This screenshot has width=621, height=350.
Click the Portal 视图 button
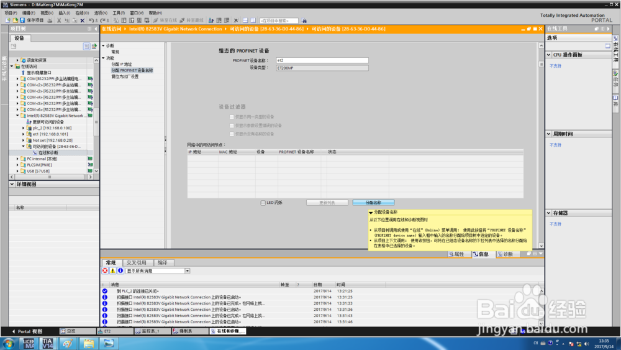pos(27,331)
